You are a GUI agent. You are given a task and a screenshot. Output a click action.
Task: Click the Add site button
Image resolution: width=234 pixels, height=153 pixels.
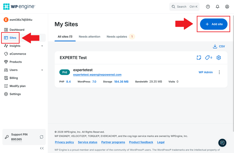[214, 24]
